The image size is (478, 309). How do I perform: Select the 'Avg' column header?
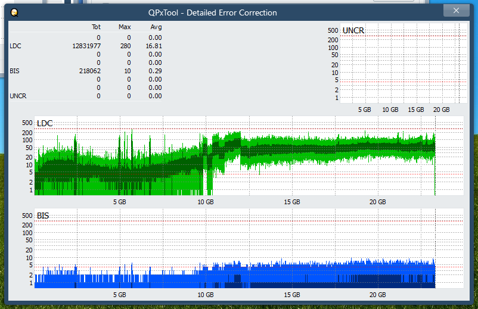point(156,27)
